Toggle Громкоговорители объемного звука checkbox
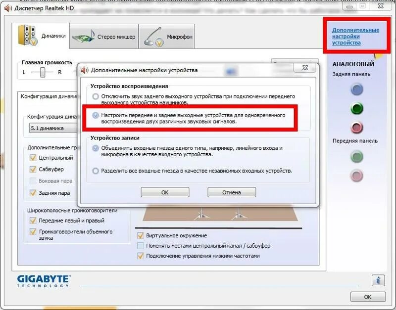 point(33,231)
